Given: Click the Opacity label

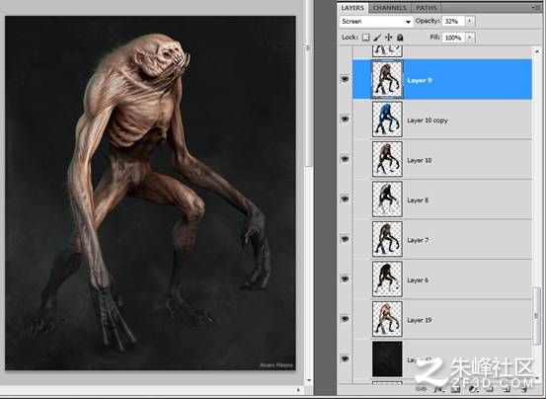Looking at the screenshot, I should point(428,21).
